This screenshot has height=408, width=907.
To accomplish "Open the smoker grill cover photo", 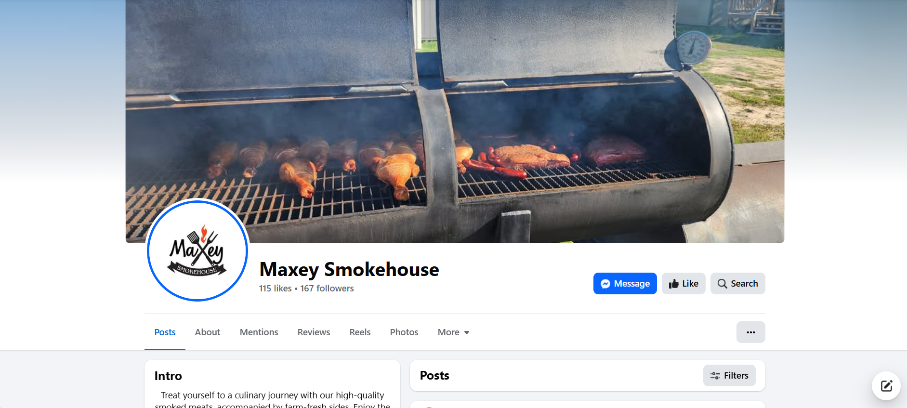I will click(x=455, y=121).
